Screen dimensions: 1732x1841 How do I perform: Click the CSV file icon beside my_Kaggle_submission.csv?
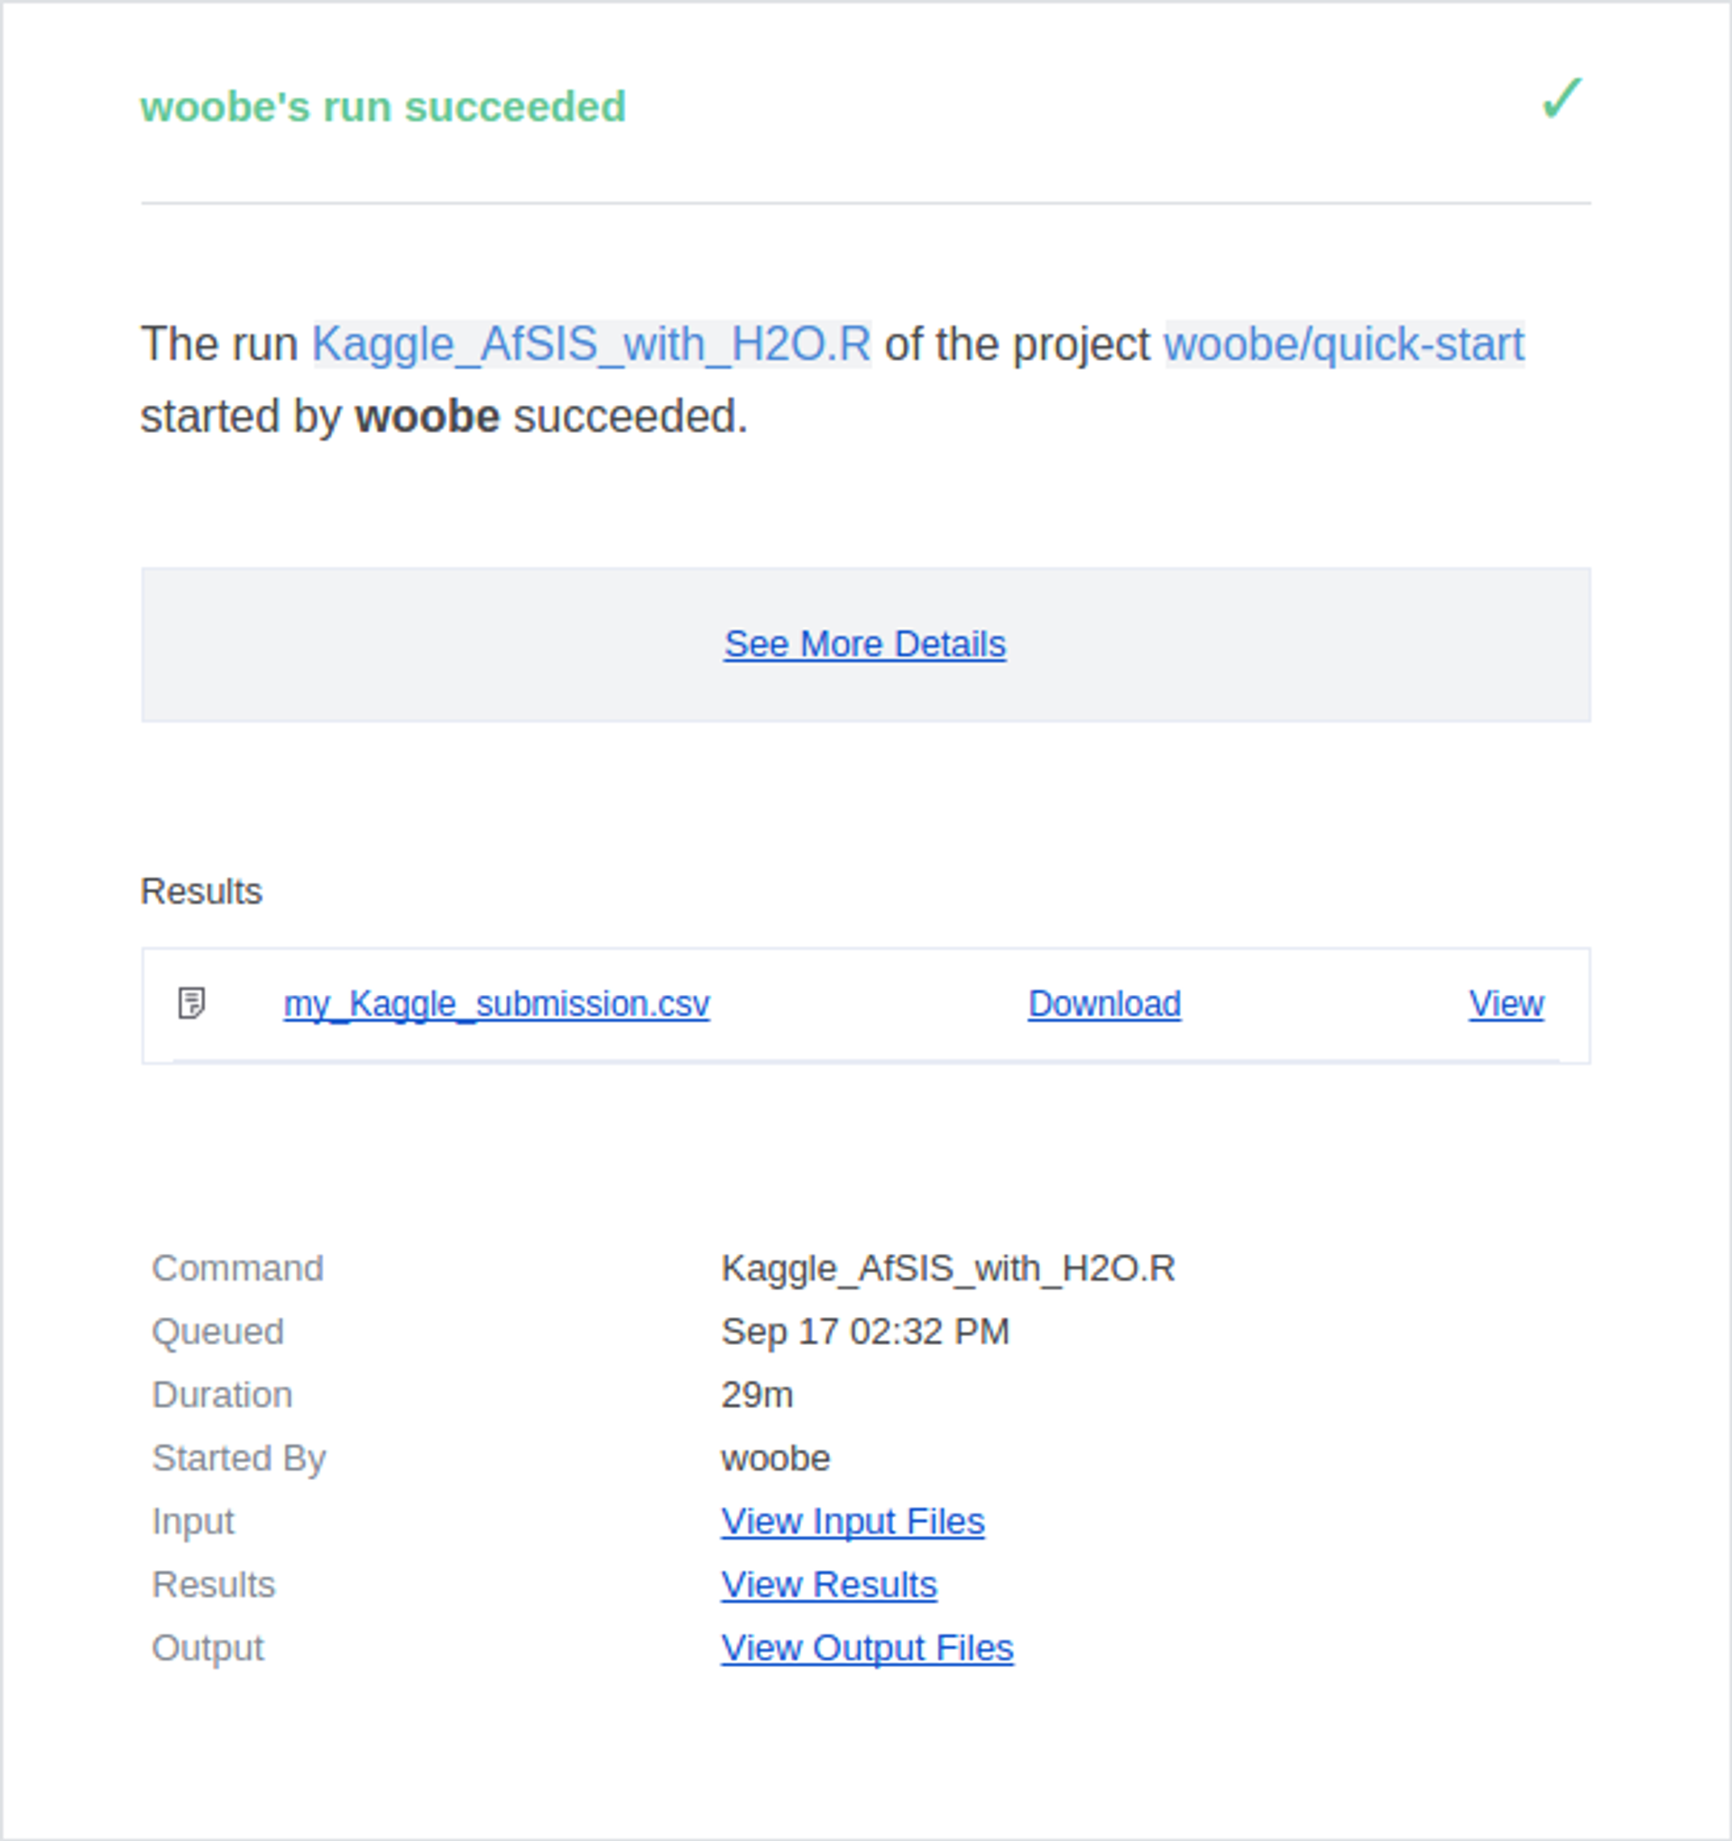pos(192,1004)
